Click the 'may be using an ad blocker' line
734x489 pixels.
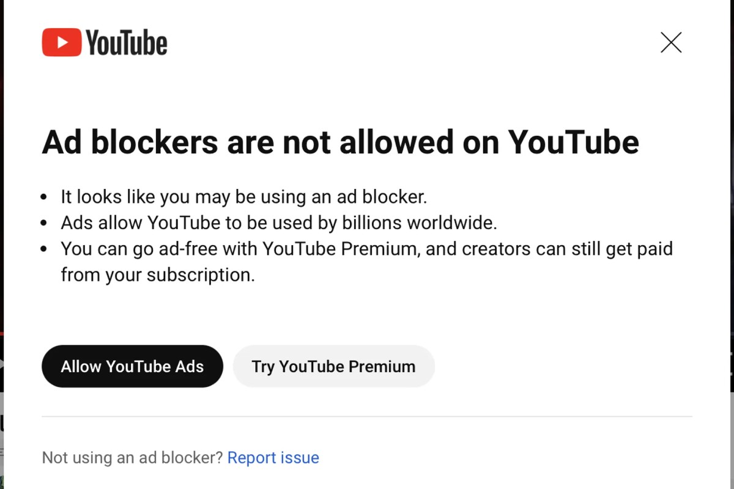243,197
